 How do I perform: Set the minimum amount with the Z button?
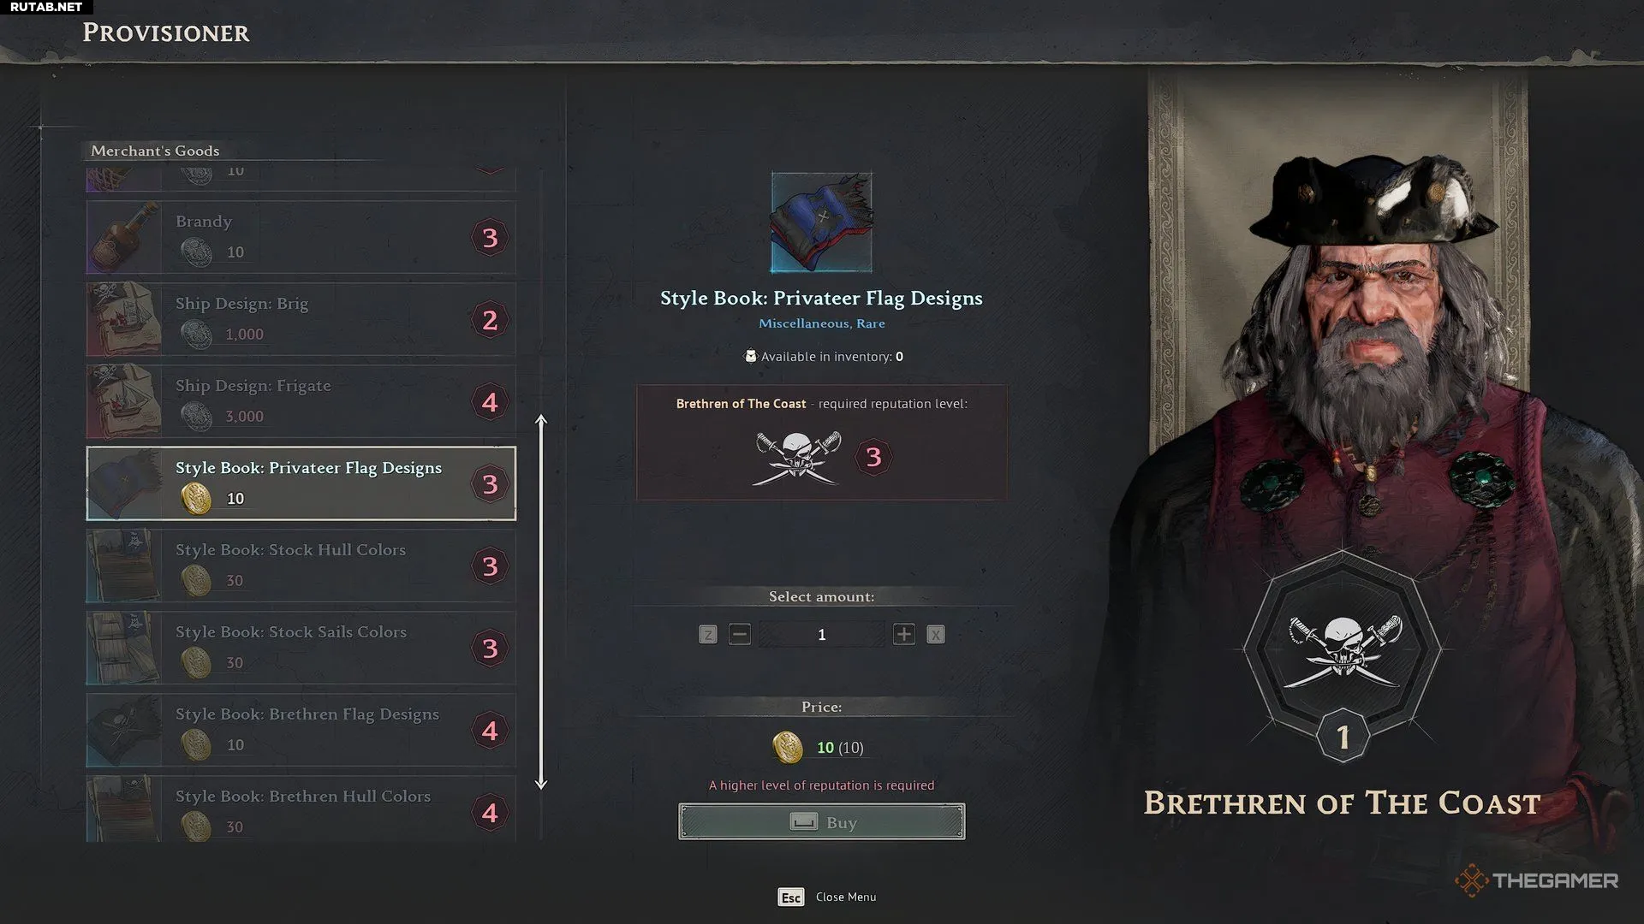pyautogui.click(x=707, y=634)
